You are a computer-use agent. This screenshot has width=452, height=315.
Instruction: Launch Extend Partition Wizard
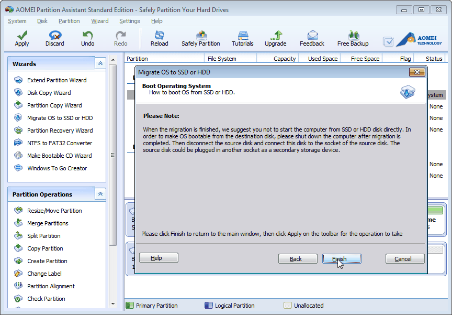coord(50,80)
